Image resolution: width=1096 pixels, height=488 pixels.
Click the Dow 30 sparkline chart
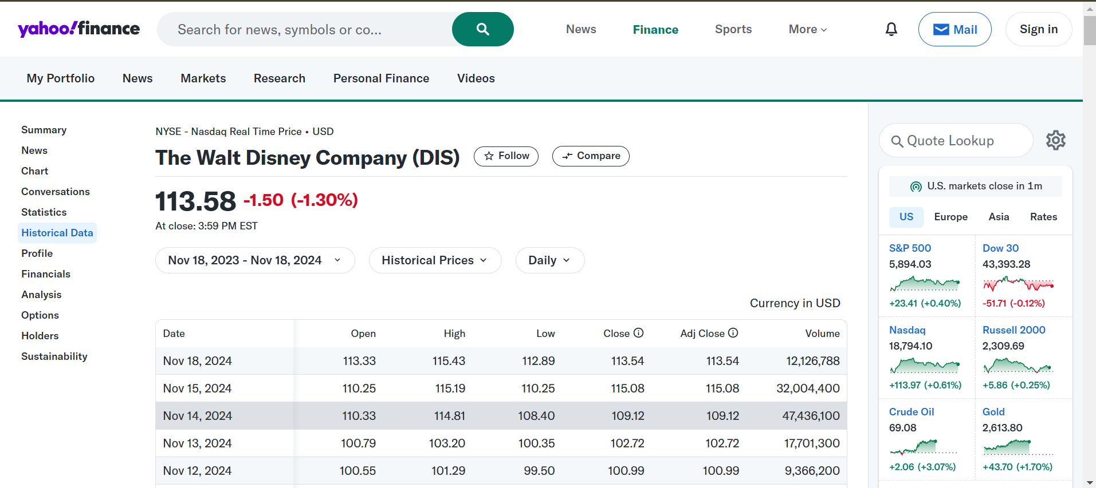click(x=1018, y=283)
